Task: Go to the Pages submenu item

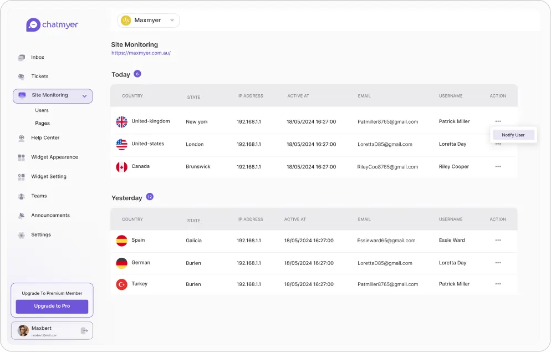Action: click(43, 123)
